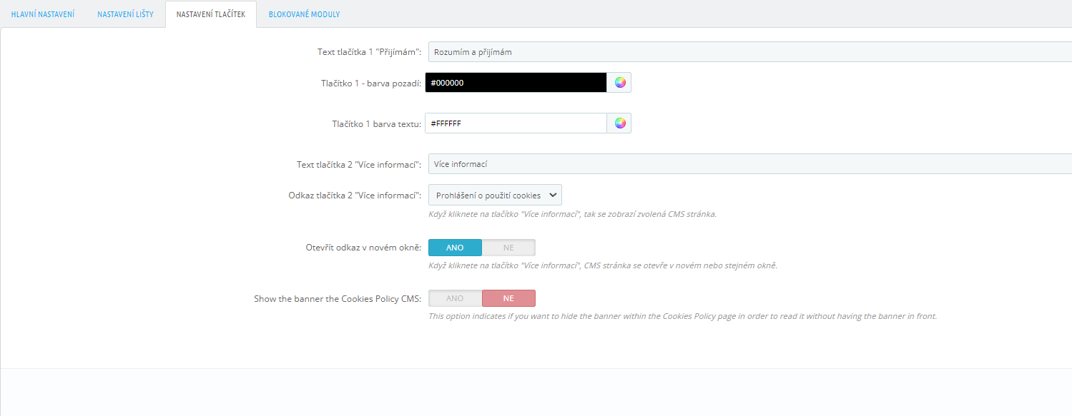Enable ANO for Show the banner Cookies Policy
Screen dimensions: 1072x416
[455, 298]
